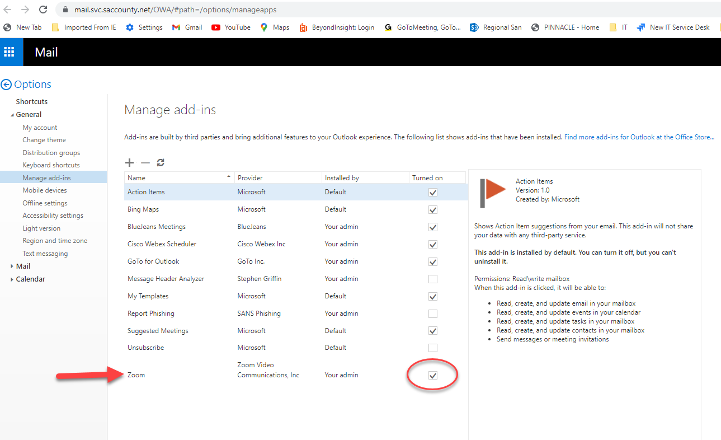Open PINNACLE - Home bookmark
Image resolution: width=721 pixels, height=440 pixels.
(x=566, y=27)
